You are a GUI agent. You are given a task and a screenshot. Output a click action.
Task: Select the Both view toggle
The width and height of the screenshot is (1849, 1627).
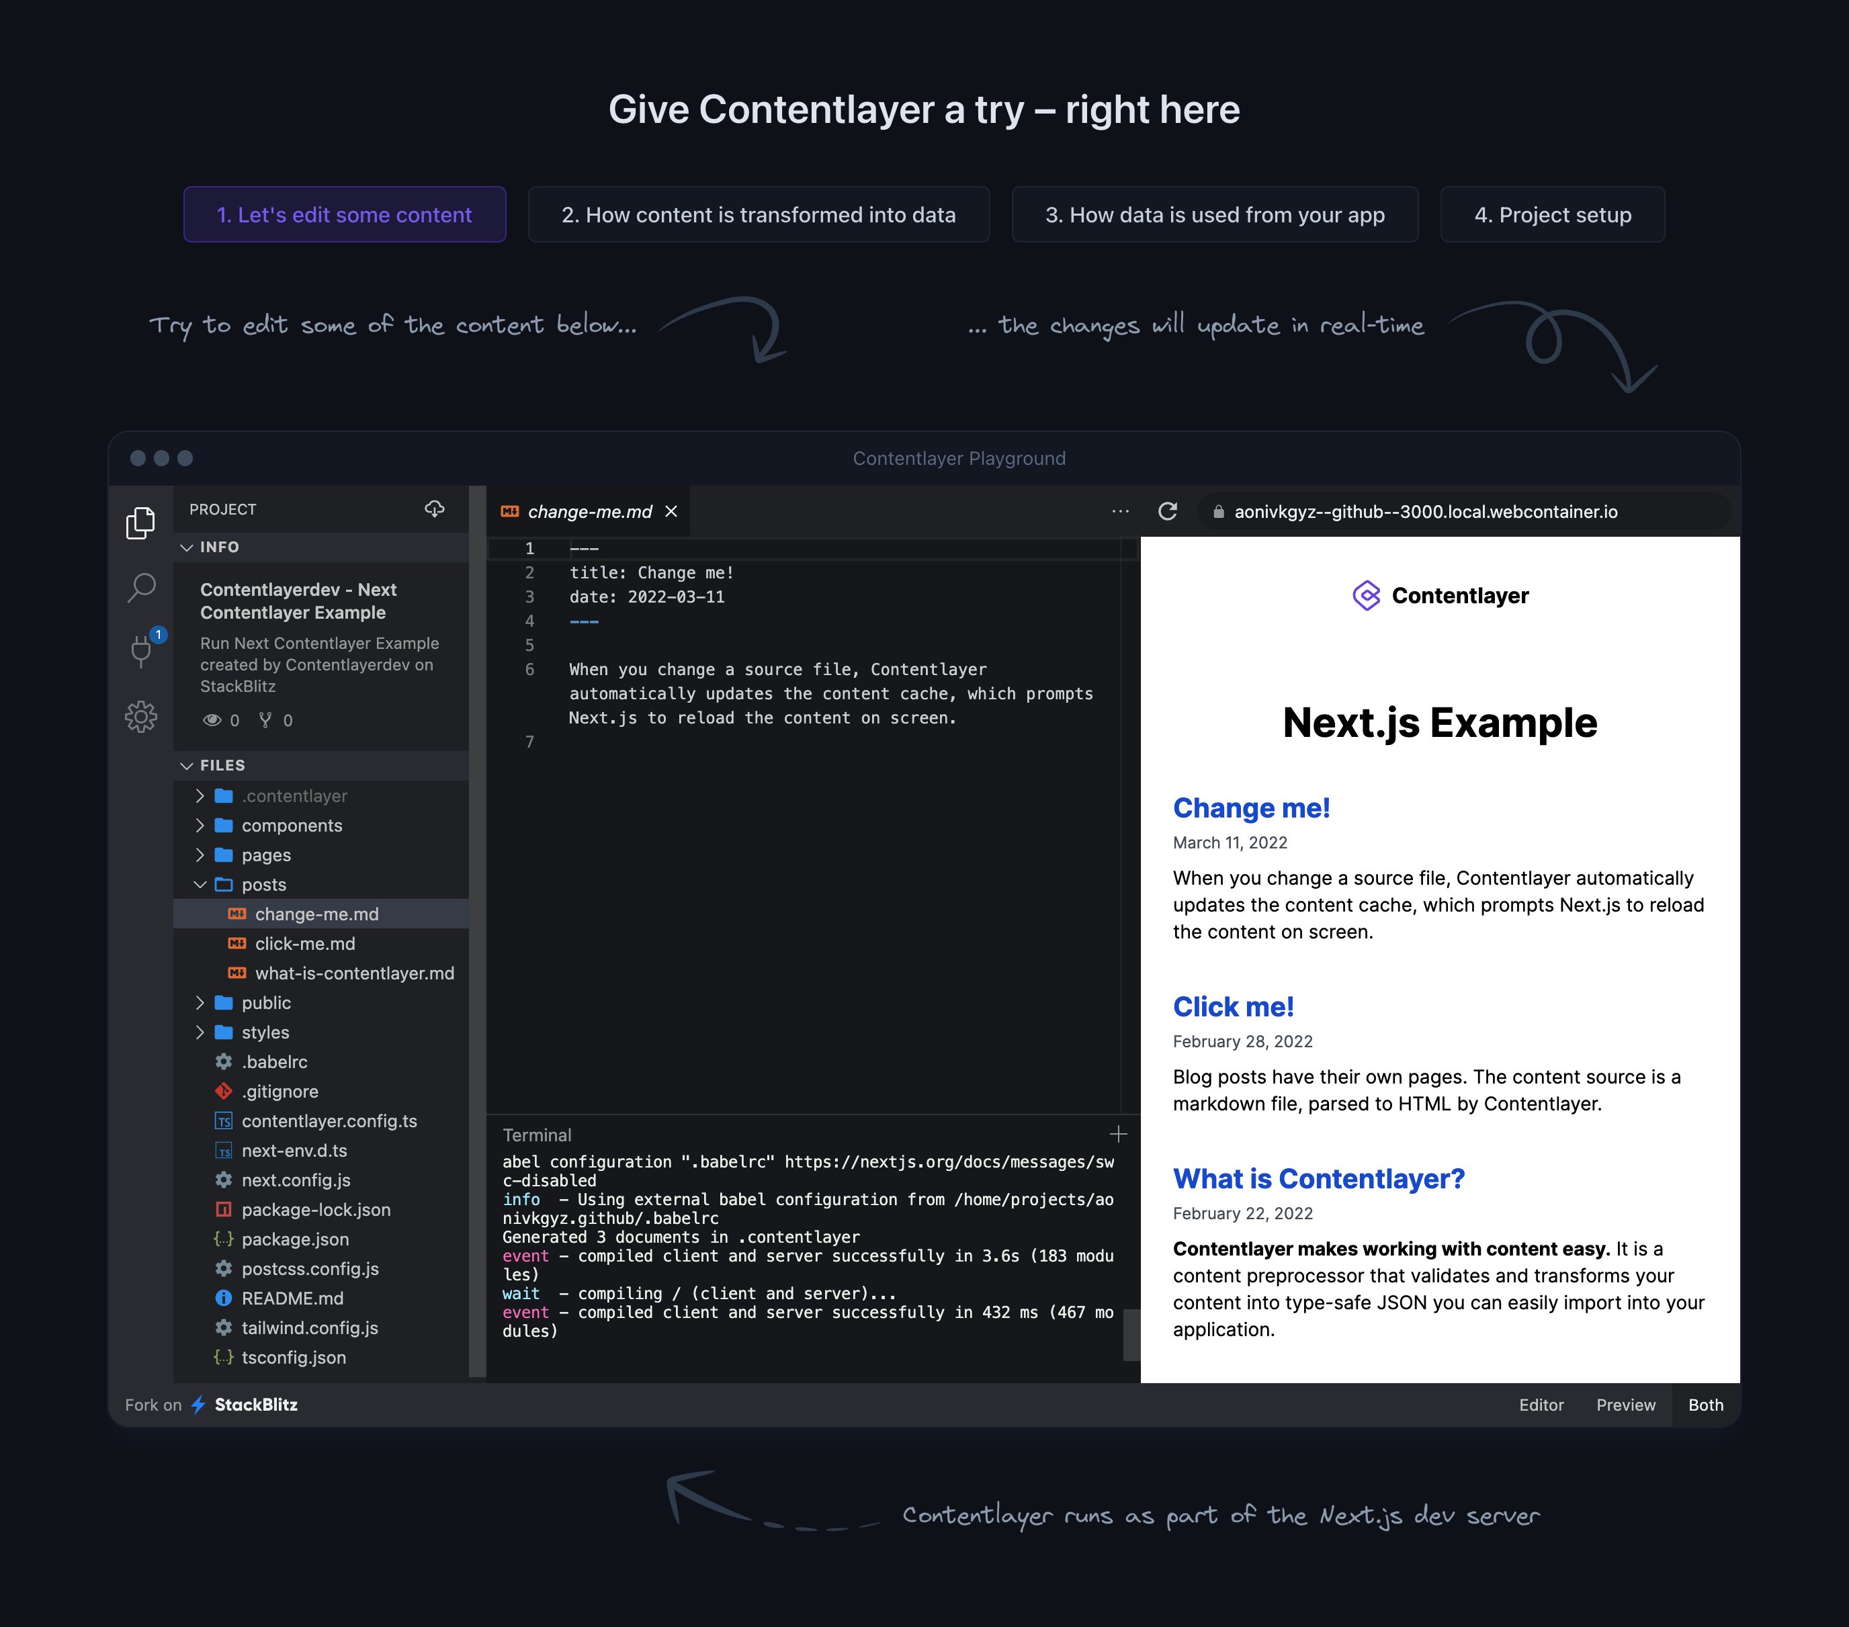(x=1705, y=1405)
